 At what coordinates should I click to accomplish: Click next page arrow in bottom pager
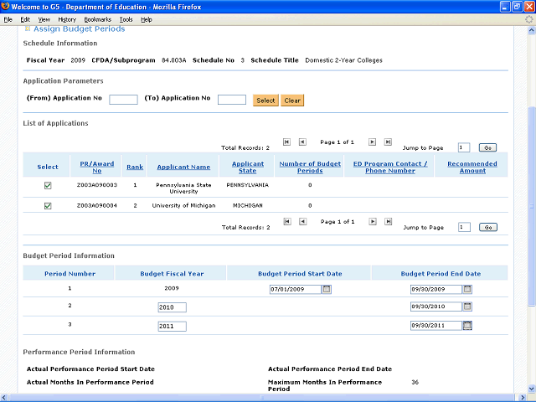pyautogui.click(x=373, y=222)
